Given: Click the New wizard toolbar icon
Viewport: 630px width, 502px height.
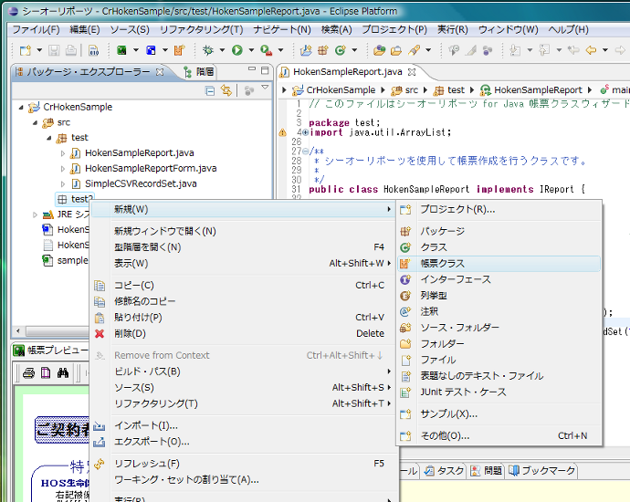Looking at the screenshot, I should pyautogui.click(x=26, y=50).
